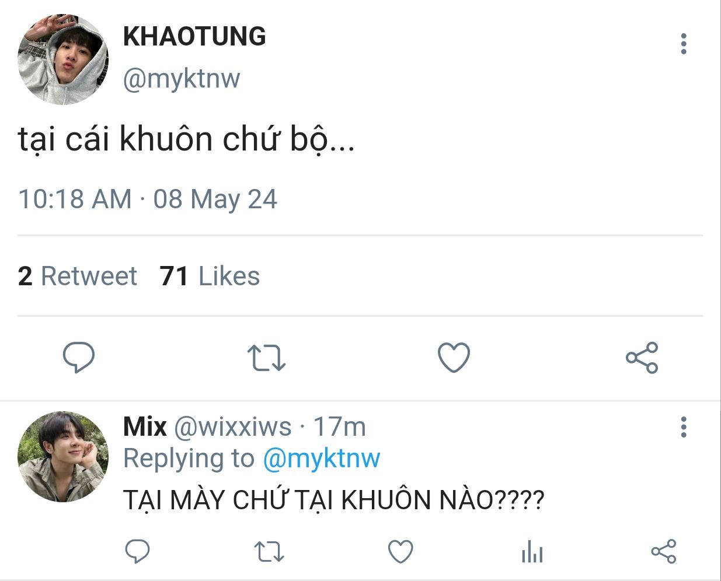Like the main tweet with heart icon
This screenshot has width=721, height=581.
coord(454,358)
